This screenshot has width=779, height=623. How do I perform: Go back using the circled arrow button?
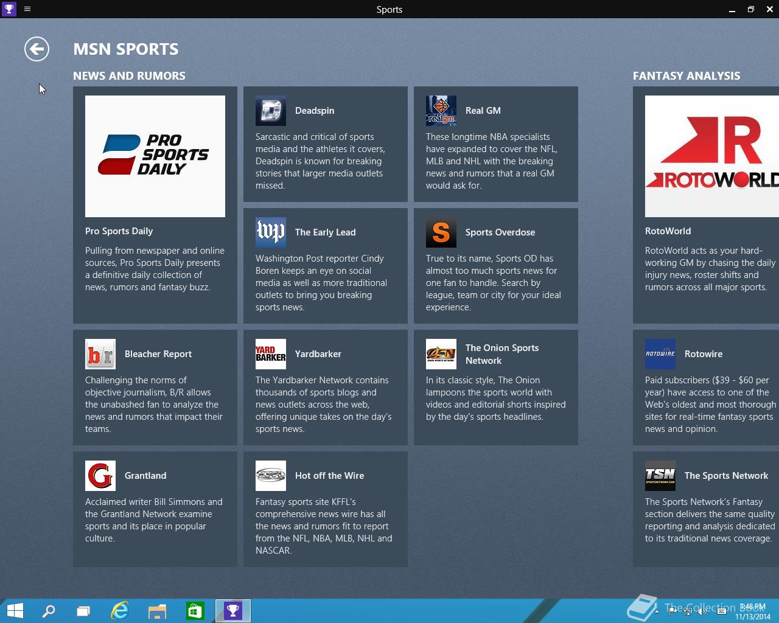pyautogui.click(x=37, y=49)
